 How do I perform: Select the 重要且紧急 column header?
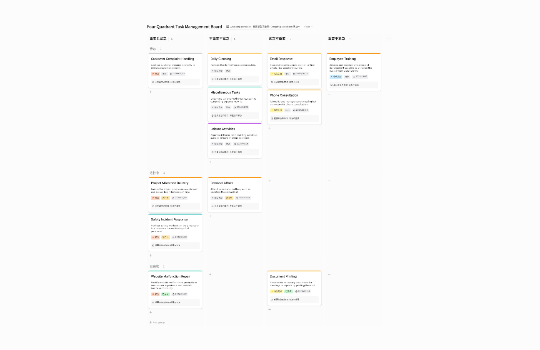click(158, 39)
